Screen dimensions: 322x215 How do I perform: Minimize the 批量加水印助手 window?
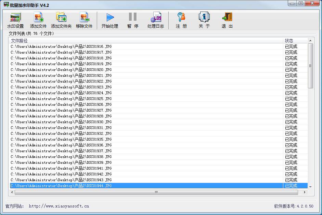[x=293, y=3]
